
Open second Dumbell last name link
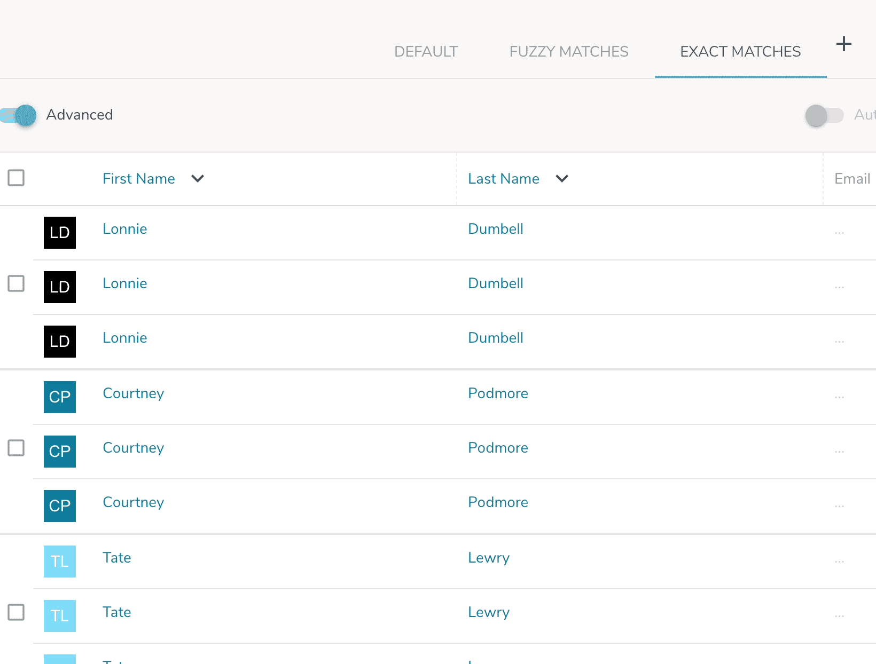pyautogui.click(x=496, y=283)
